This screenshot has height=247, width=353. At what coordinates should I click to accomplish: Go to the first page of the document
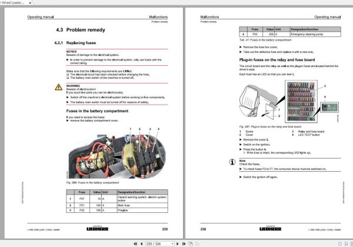pyautogui.click(x=135, y=244)
